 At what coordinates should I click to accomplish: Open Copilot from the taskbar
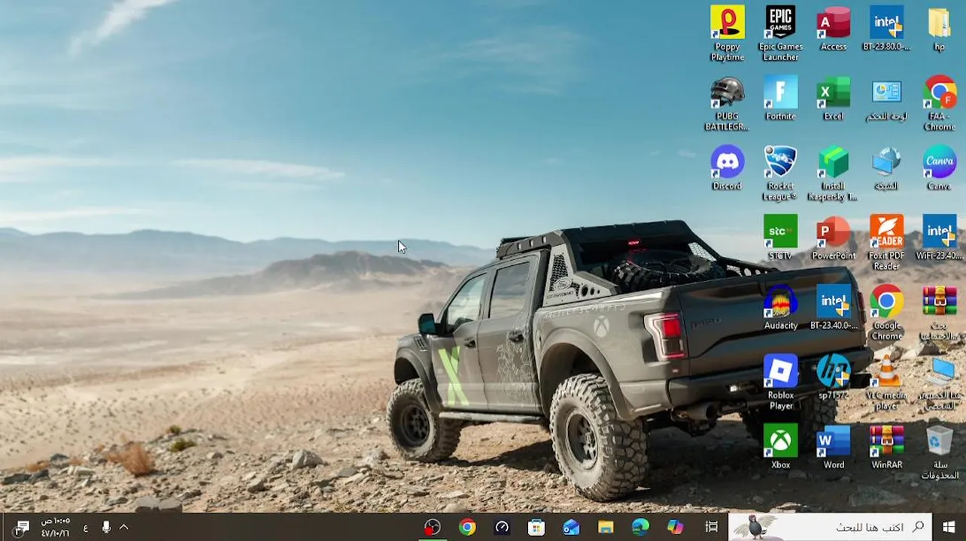(675, 527)
